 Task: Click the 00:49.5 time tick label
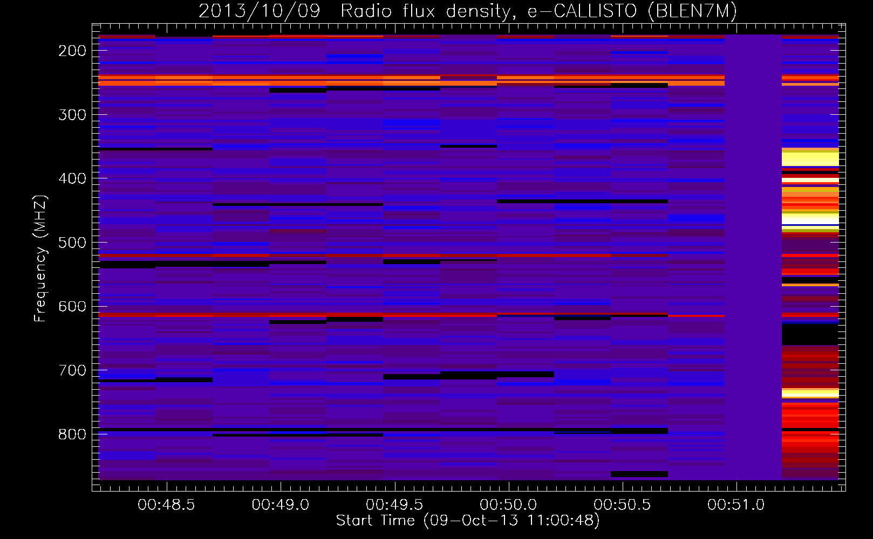(x=394, y=505)
